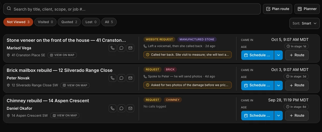Click client name Peter Novak
The width and height of the screenshot is (322, 132).
click(x=18, y=78)
